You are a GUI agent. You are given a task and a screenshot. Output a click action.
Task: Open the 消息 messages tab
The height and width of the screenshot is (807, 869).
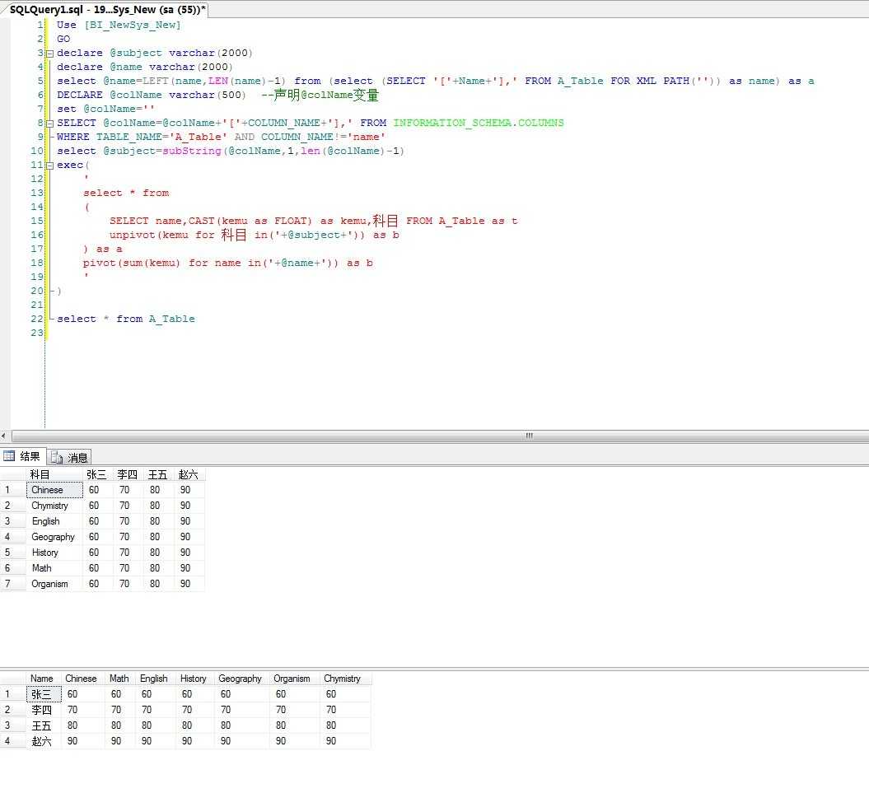[x=69, y=457]
